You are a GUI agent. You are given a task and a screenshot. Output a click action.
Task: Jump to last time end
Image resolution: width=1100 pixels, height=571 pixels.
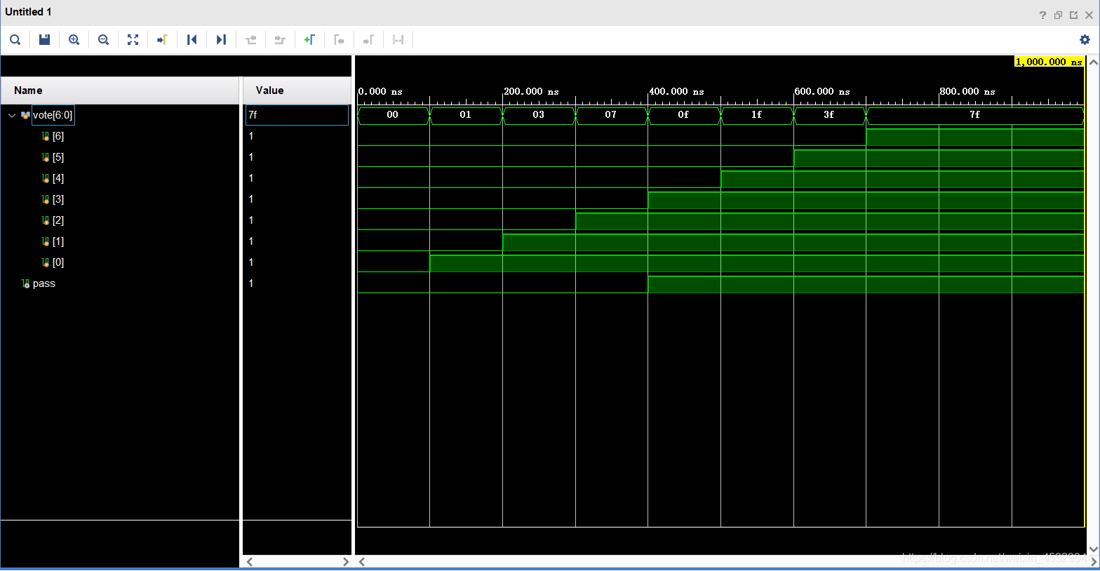(x=221, y=40)
